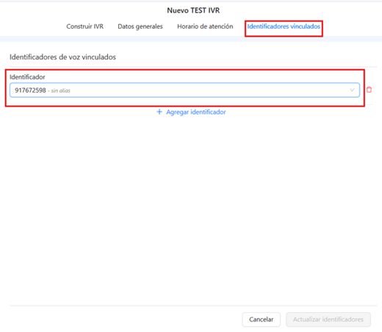Select the Identificadores vinculados tab
Viewport: 382px width, 332px height.
tap(284, 26)
